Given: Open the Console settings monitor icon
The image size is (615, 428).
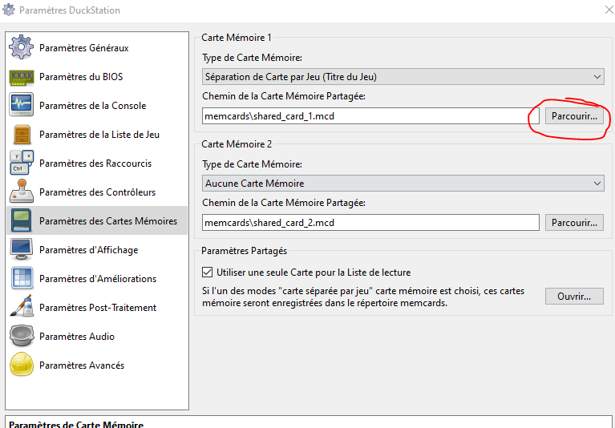Looking at the screenshot, I should pyautogui.click(x=22, y=106).
